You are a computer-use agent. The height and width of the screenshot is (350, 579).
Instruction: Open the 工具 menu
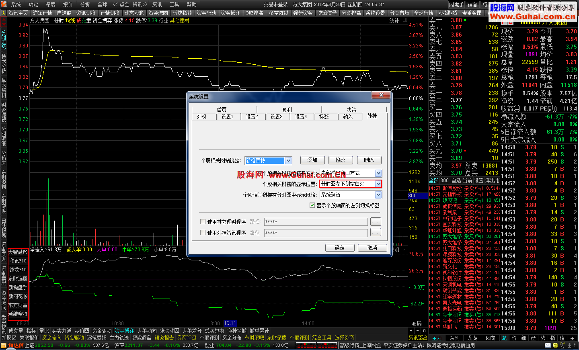tap(174, 4)
